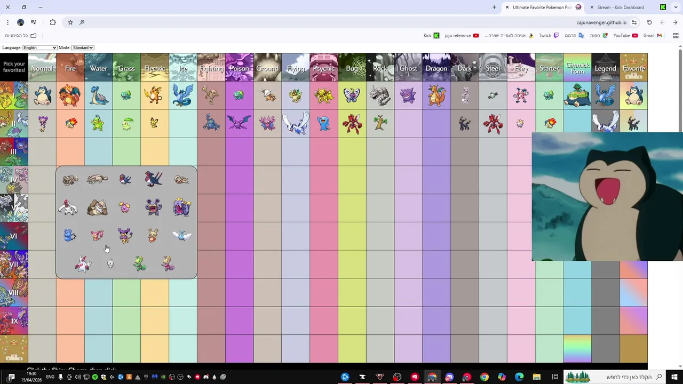
Task: Click Lapras in the Water column
Action: tap(98, 95)
